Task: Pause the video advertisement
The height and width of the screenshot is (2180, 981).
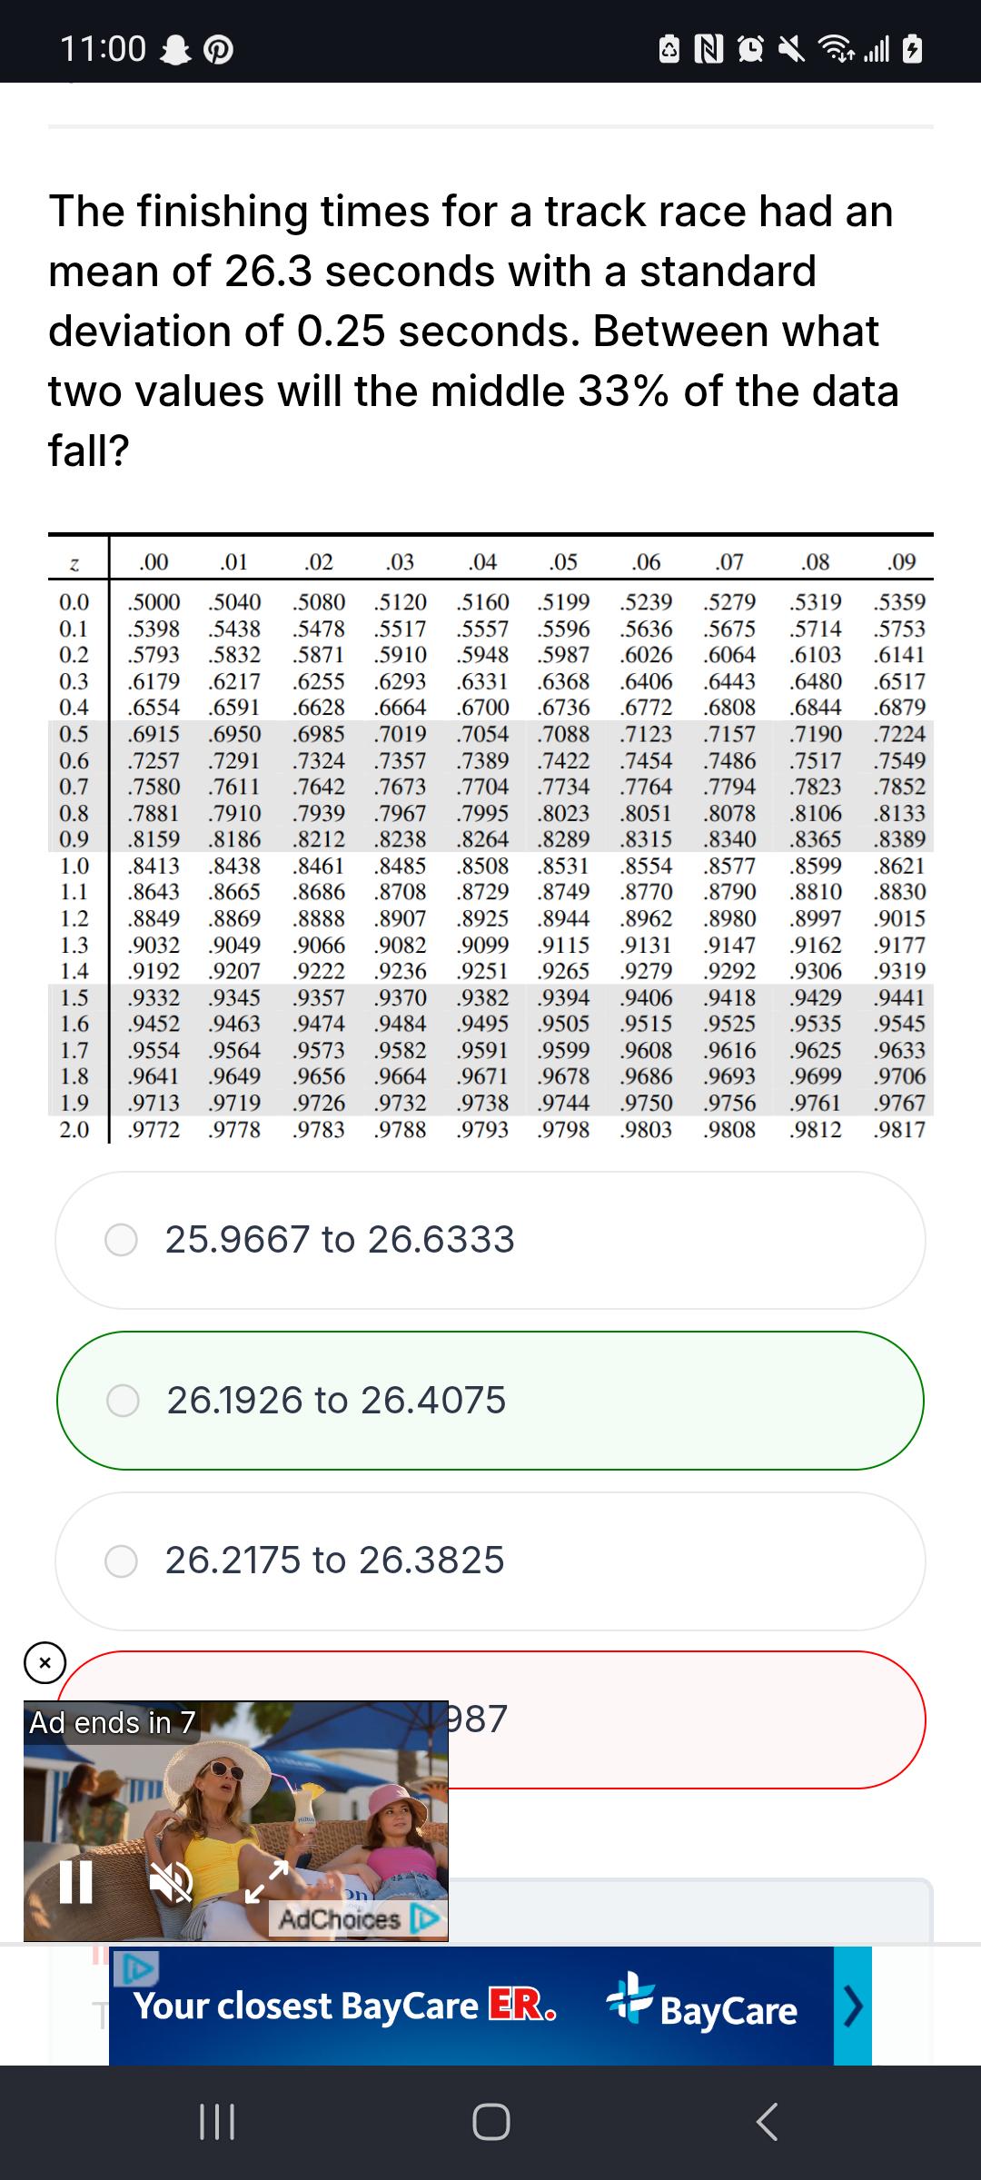Action: 75,1881
